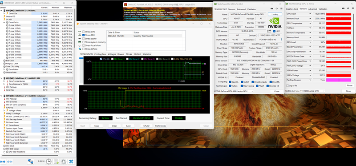
Task: Click HWiNFO expand sensors arrows icon
Action: click(x=3, y=162)
